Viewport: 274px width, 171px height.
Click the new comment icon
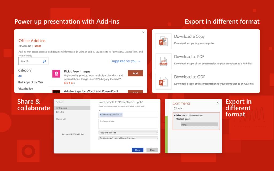click(x=176, y=108)
